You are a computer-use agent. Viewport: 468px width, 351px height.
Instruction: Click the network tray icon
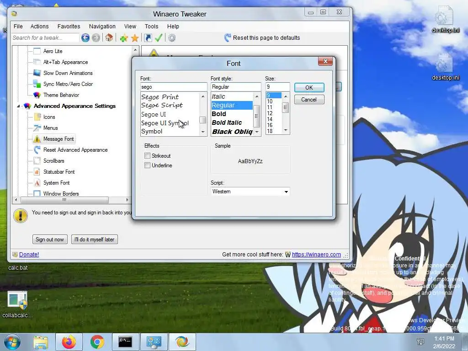click(x=420, y=342)
